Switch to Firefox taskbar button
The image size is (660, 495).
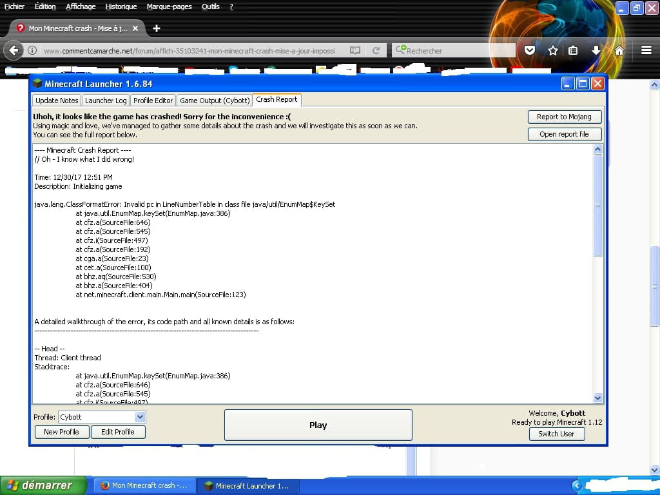pos(144,486)
